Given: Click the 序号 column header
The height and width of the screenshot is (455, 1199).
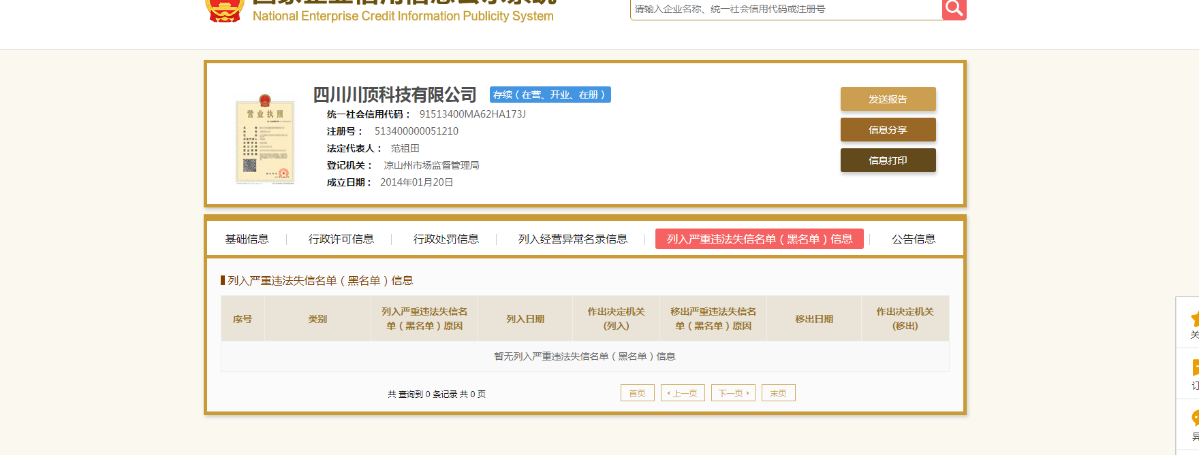Looking at the screenshot, I should click(x=243, y=318).
